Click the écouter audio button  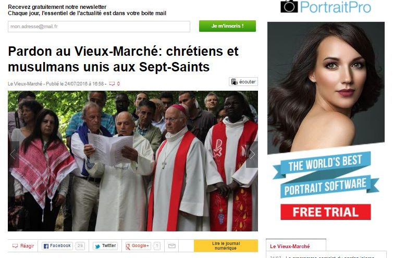(x=243, y=82)
